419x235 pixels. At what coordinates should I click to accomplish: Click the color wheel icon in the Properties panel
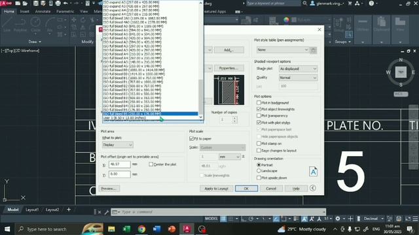tap(286, 20)
